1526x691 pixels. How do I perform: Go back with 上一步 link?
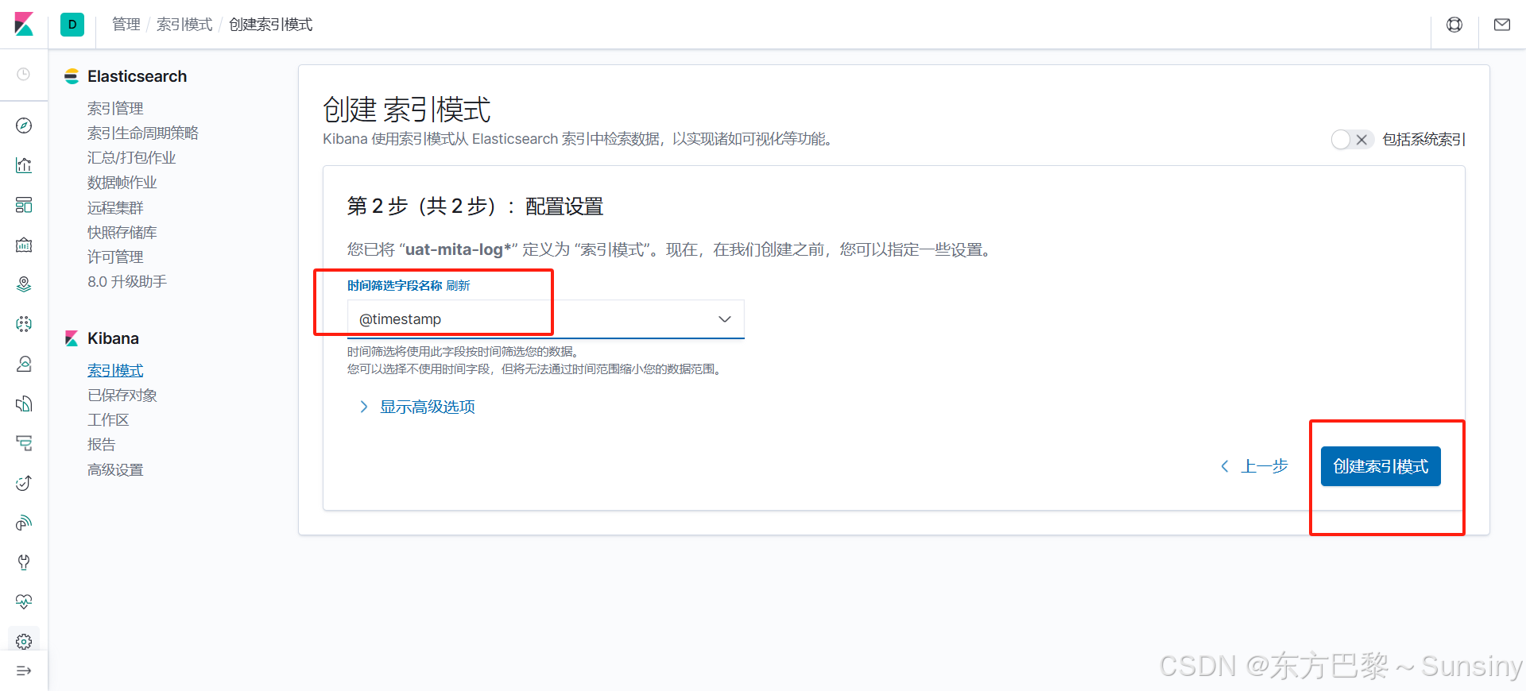[1255, 466]
